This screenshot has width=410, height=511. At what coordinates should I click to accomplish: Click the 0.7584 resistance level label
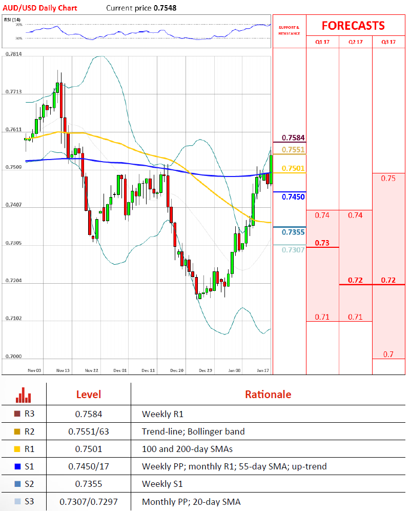pyautogui.click(x=293, y=137)
